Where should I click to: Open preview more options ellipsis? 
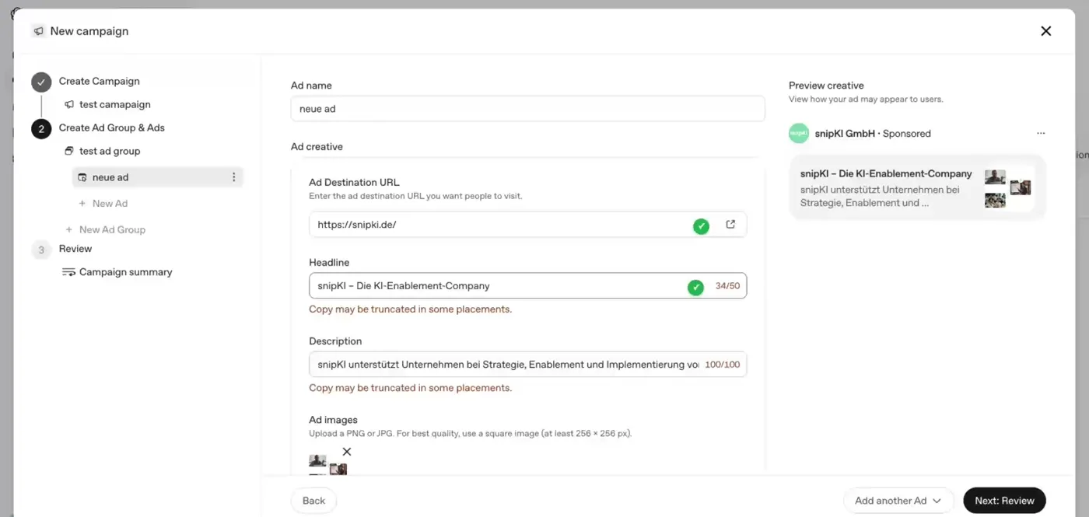point(1041,134)
